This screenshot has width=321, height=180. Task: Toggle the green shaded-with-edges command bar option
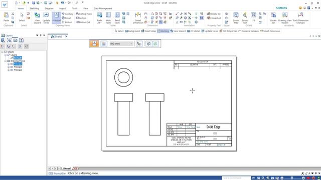(x=155, y=43)
